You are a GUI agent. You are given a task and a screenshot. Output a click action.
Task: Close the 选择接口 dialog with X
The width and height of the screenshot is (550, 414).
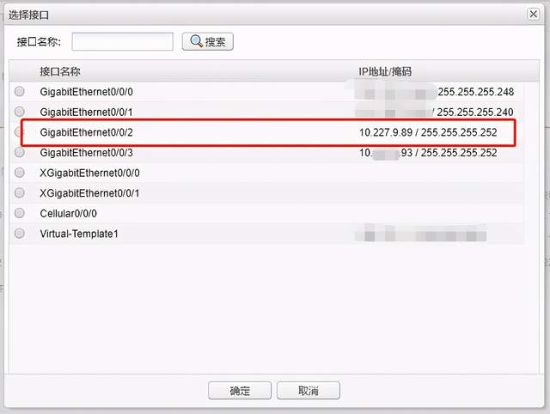[x=533, y=14]
